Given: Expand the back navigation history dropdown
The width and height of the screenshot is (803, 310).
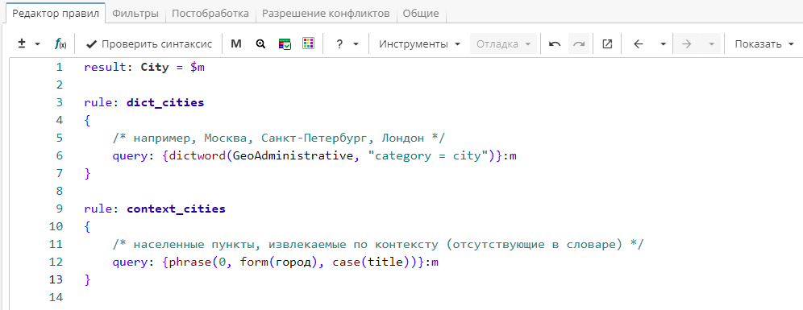Looking at the screenshot, I should (x=664, y=44).
